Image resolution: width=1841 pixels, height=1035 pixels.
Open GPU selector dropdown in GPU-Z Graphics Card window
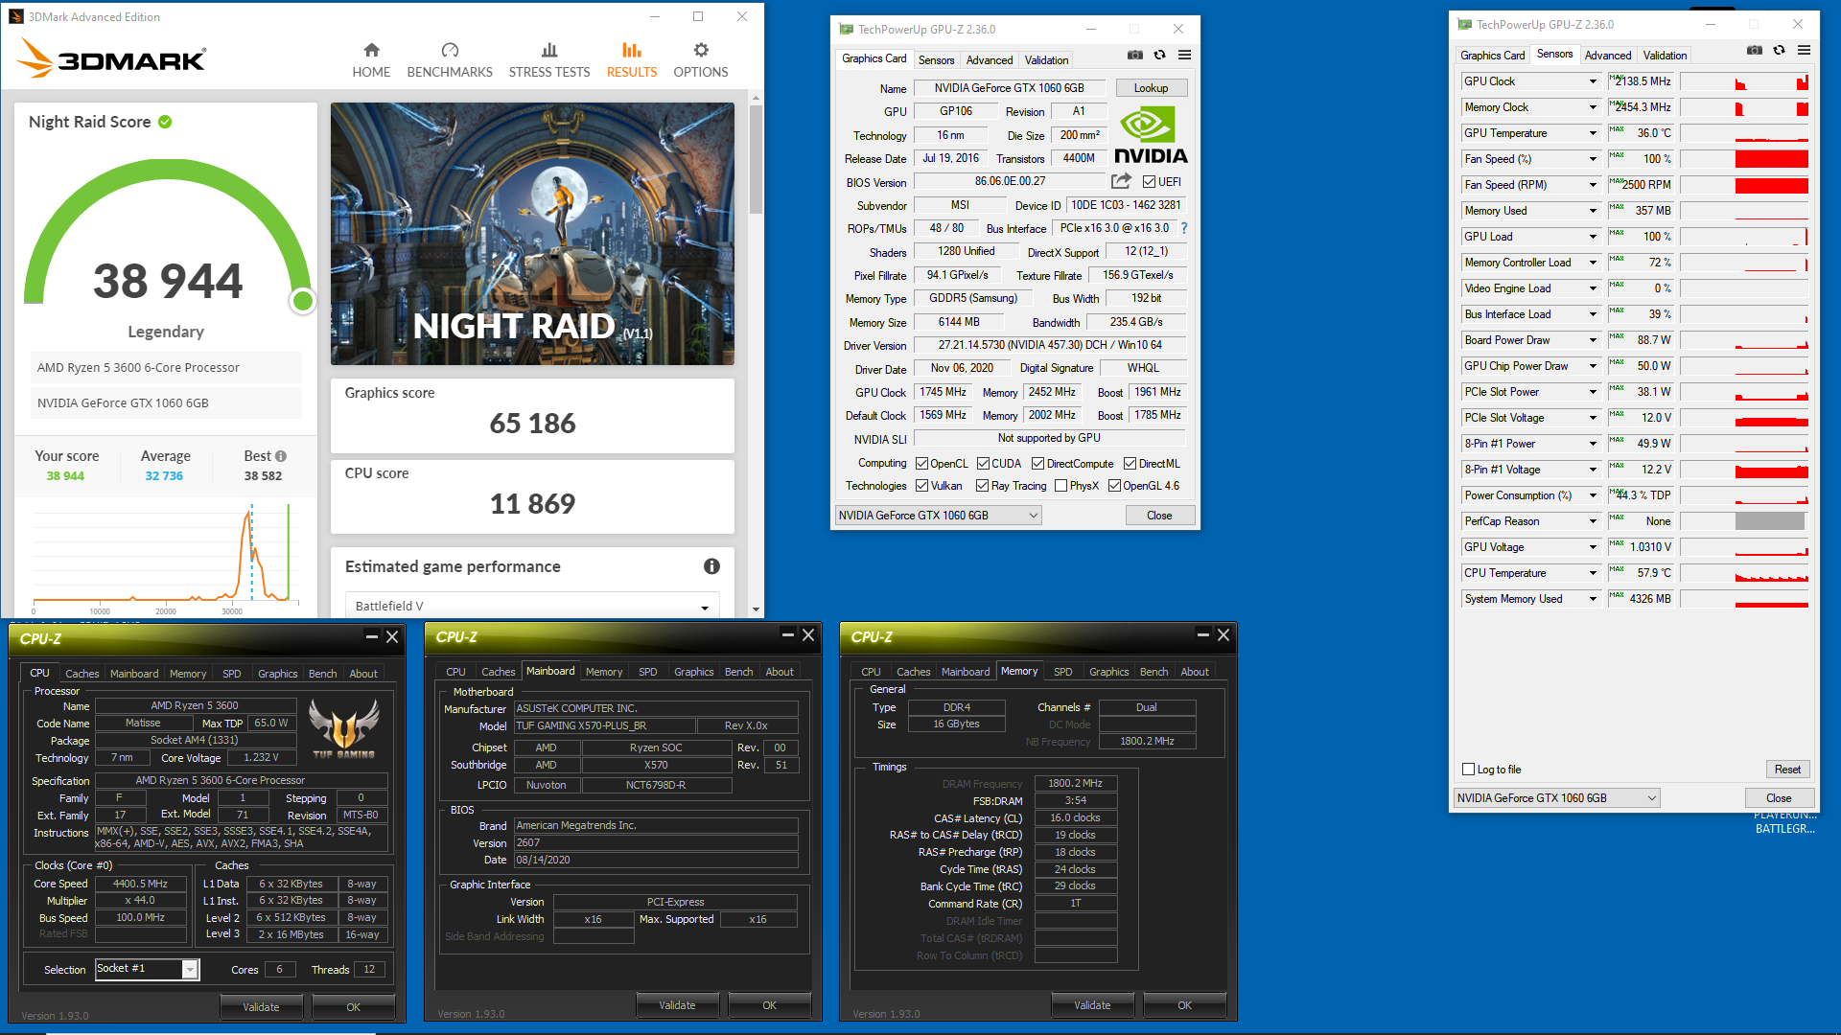pos(938,516)
